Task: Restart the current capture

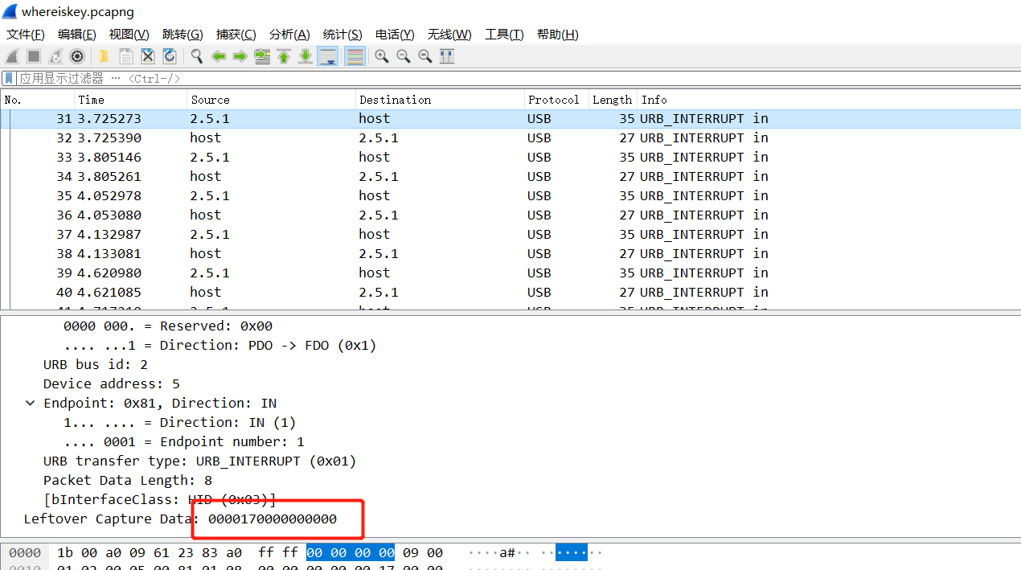Action: pyautogui.click(x=55, y=56)
